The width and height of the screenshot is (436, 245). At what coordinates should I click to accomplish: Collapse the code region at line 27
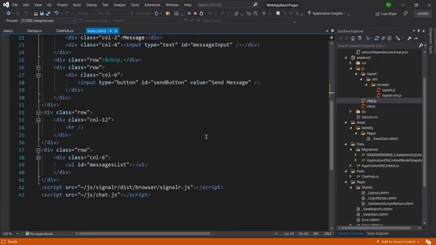pos(38,75)
